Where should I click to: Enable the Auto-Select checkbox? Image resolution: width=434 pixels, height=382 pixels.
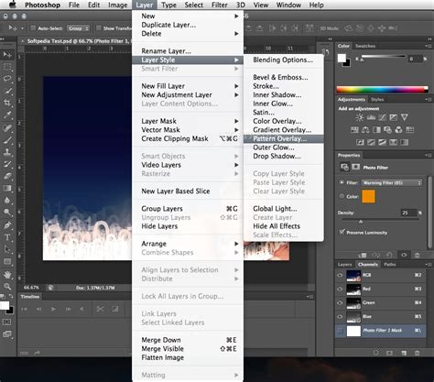click(x=33, y=28)
